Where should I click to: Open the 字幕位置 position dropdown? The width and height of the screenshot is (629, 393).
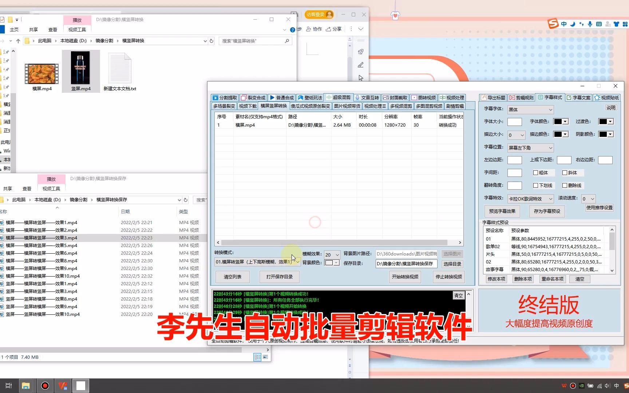530,147
